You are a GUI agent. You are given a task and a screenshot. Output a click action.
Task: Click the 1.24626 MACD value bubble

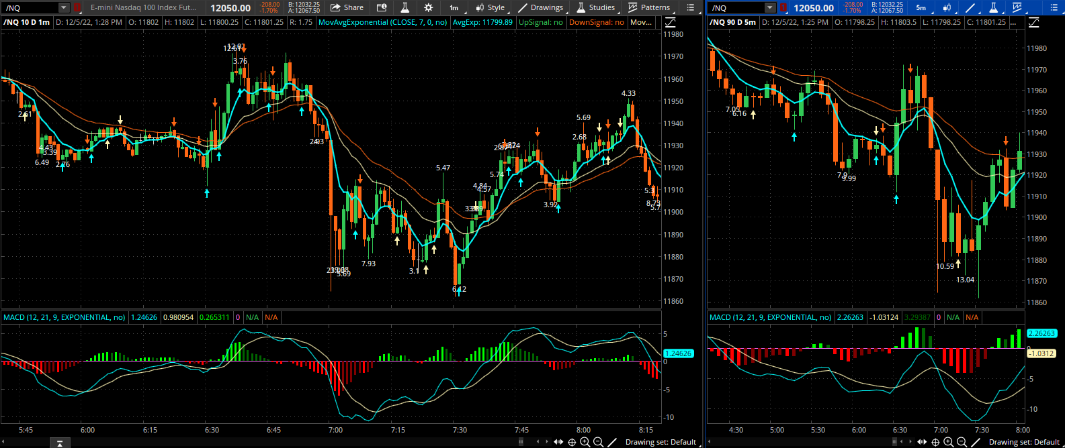click(678, 353)
